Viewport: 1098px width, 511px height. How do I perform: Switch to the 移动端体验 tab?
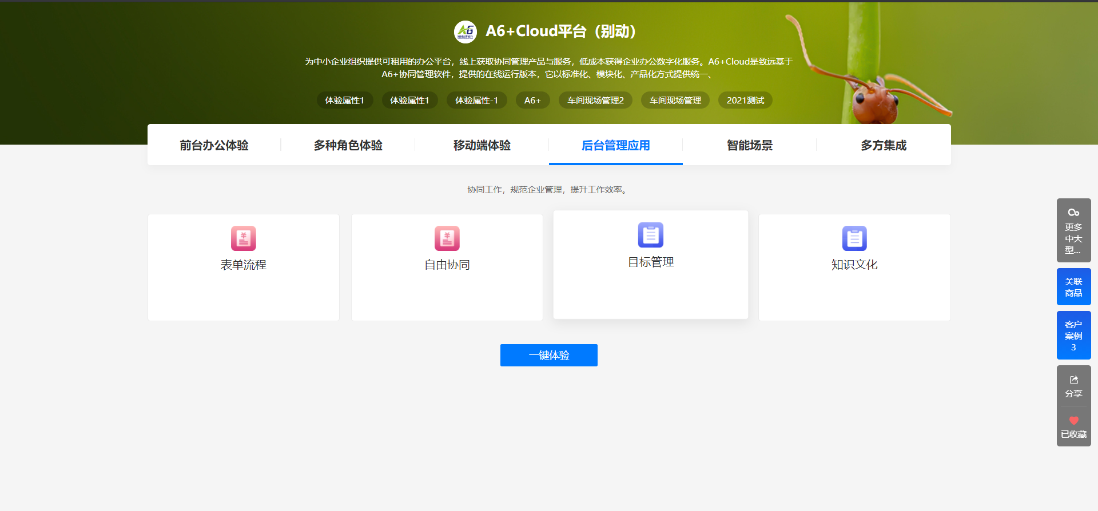tap(482, 145)
